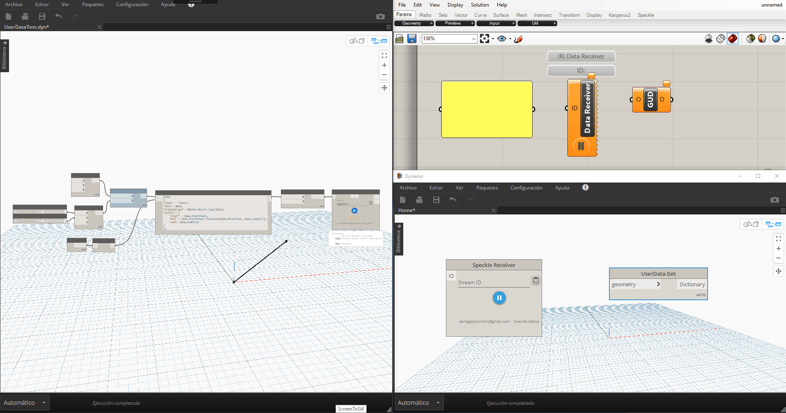Click zoom in plus in lower-right Dynamo canvas
786x413 pixels.
pos(779,249)
